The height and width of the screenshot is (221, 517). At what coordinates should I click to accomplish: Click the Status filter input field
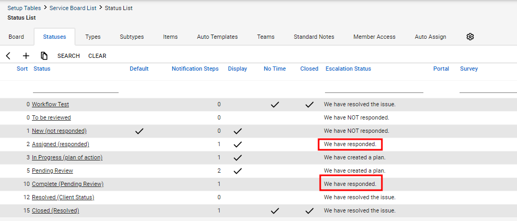point(76,88)
